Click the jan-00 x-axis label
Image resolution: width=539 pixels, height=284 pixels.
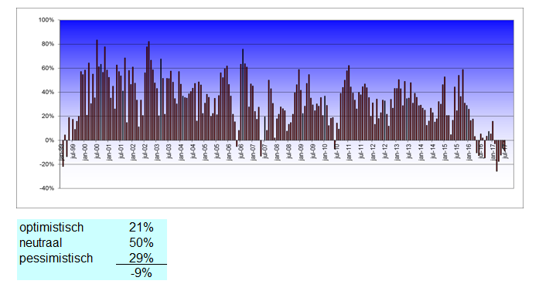pyautogui.click(x=85, y=152)
